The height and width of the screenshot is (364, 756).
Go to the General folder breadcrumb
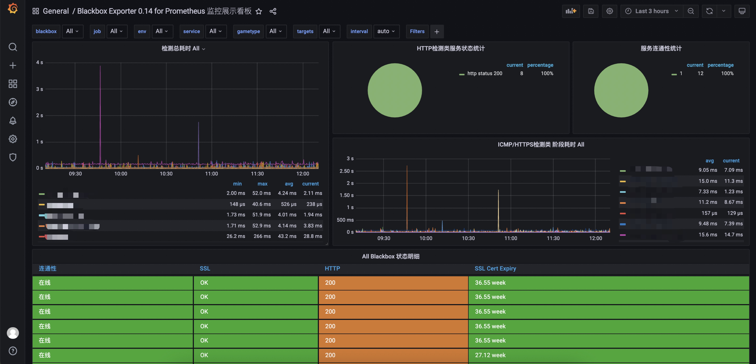[x=56, y=11]
